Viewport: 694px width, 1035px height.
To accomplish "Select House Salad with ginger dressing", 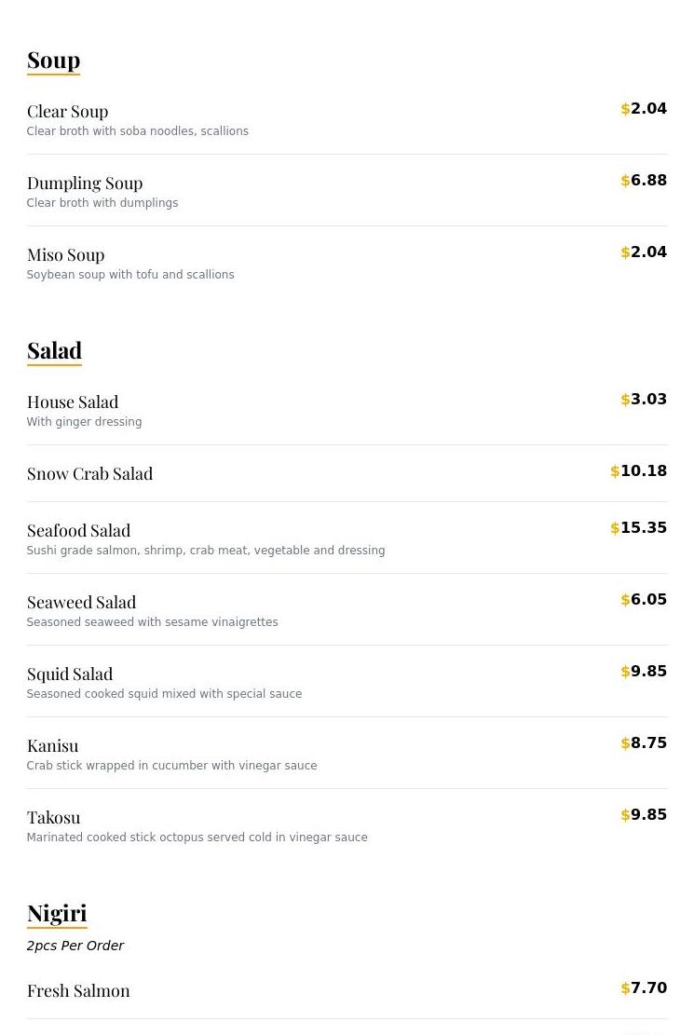I will tap(347, 409).
